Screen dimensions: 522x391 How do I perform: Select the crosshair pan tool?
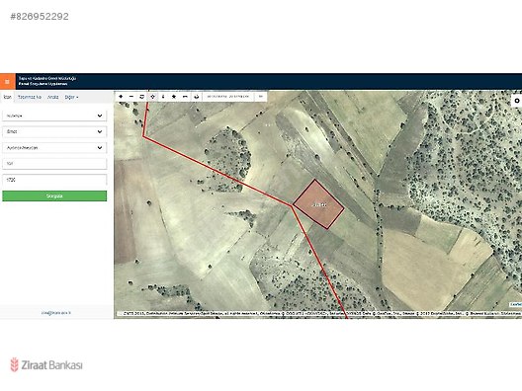coord(152,97)
